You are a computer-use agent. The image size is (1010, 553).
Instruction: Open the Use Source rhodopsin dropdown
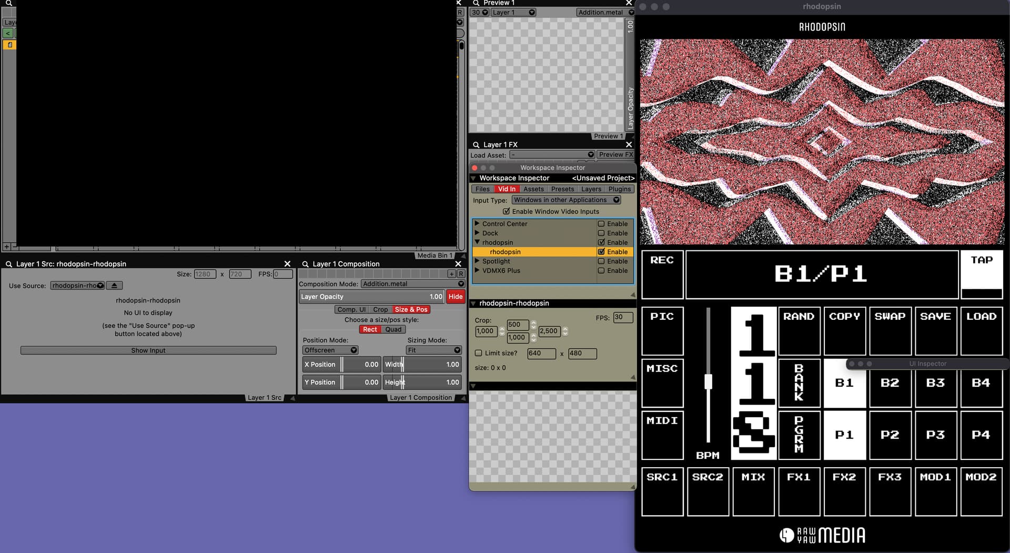point(77,286)
